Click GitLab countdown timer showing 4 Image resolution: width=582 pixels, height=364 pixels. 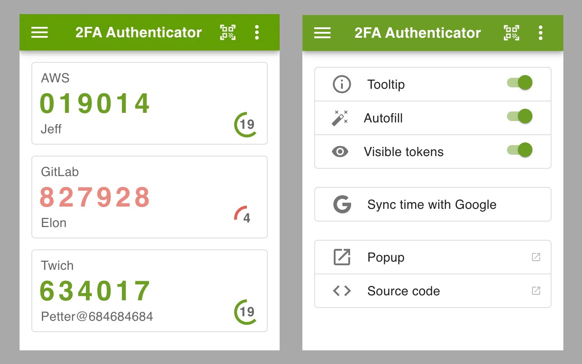[245, 216]
